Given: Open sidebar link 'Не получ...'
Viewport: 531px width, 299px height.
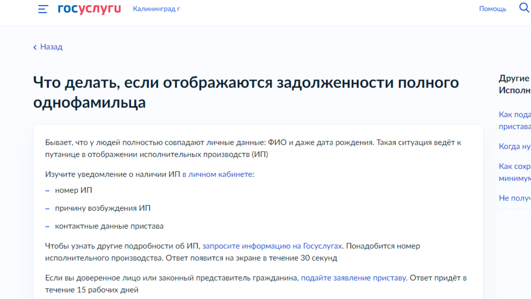Looking at the screenshot, I should tap(515, 198).
